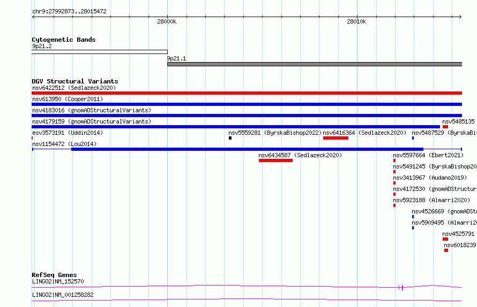This screenshot has height=307, width=477.
Task: Click the nsv6018239 variant label
Action: pyautogui.click(x=460, y=245)
